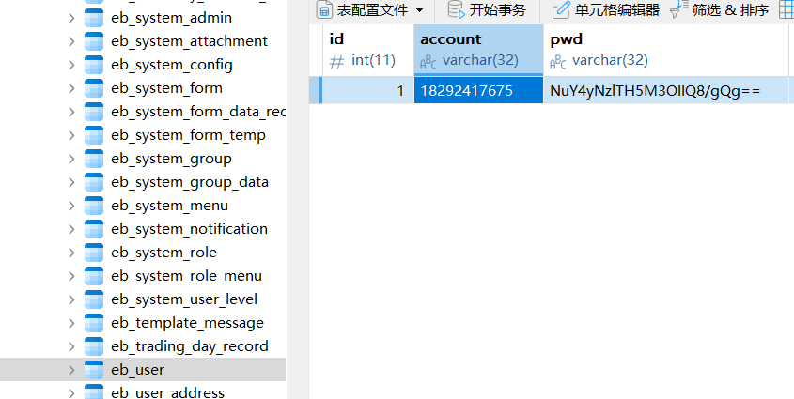Click the eb_system_group_data table icon
The height and width of the screenshot is (399, 794).
tap(94, 182)
